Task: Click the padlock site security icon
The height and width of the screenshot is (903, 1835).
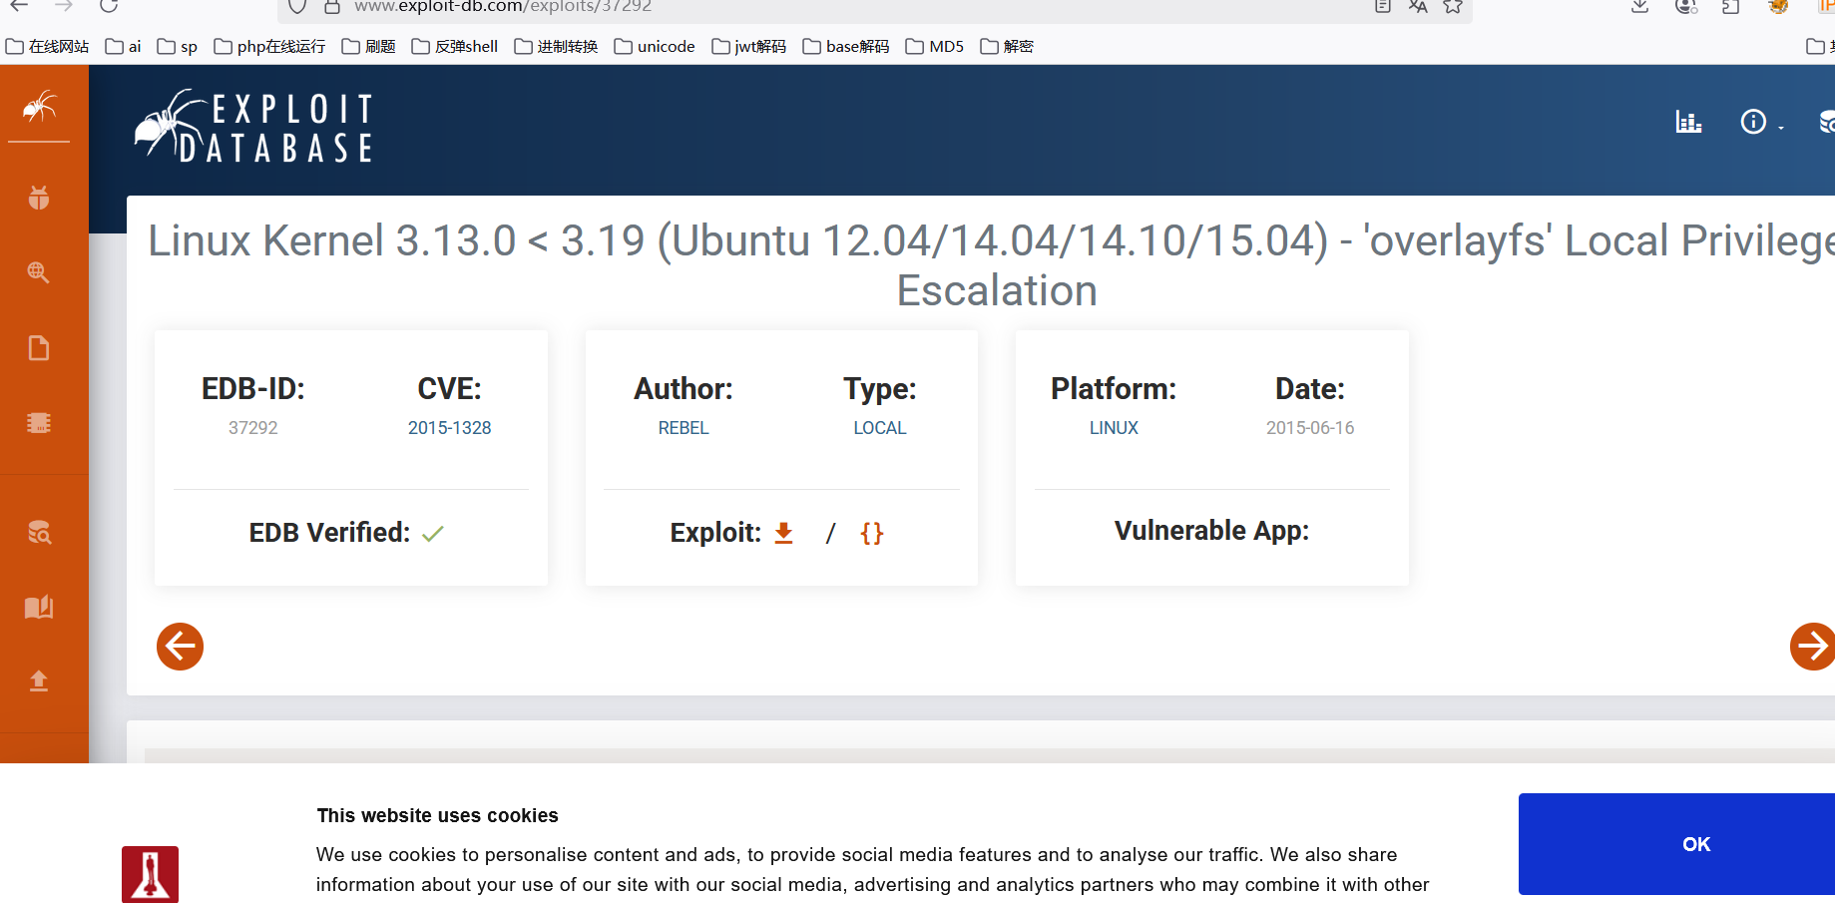Action: [x=332, y=6]
